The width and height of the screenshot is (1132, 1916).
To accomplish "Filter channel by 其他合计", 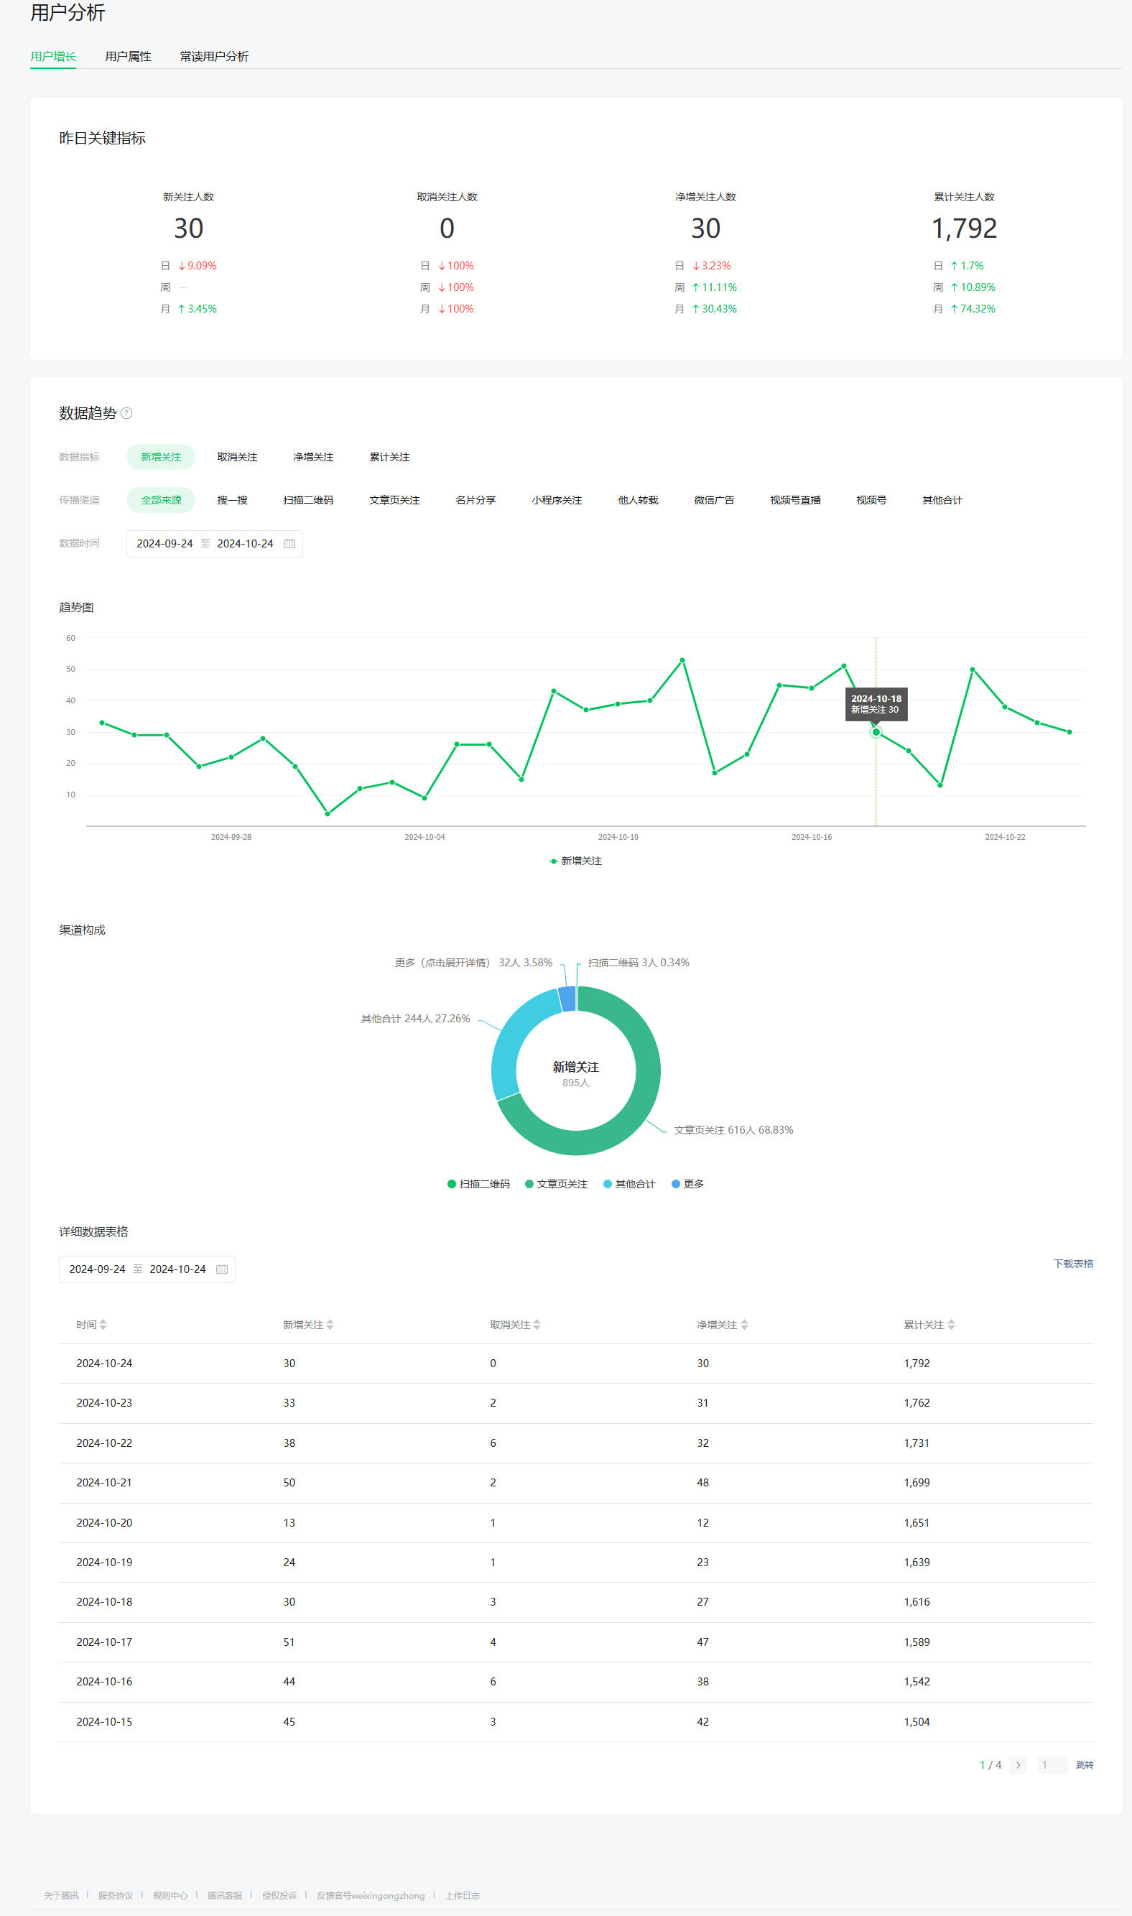I will pos(943,500).
